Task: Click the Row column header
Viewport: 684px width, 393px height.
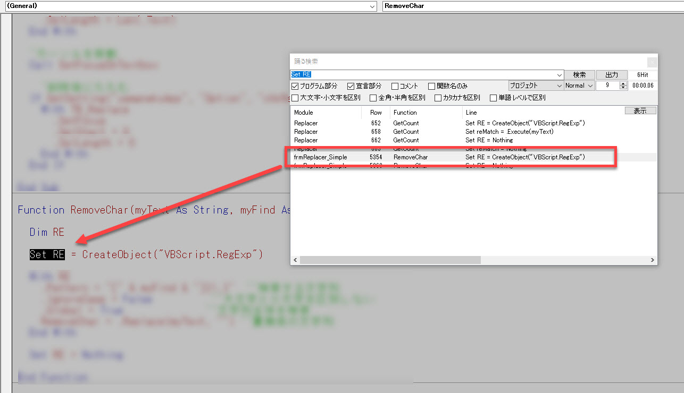Action: [x=376, y=113]
